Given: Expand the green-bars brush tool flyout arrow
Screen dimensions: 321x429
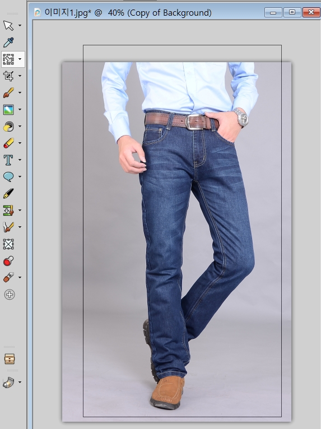Looking at the screenshot, I should [x=20, y=211].
